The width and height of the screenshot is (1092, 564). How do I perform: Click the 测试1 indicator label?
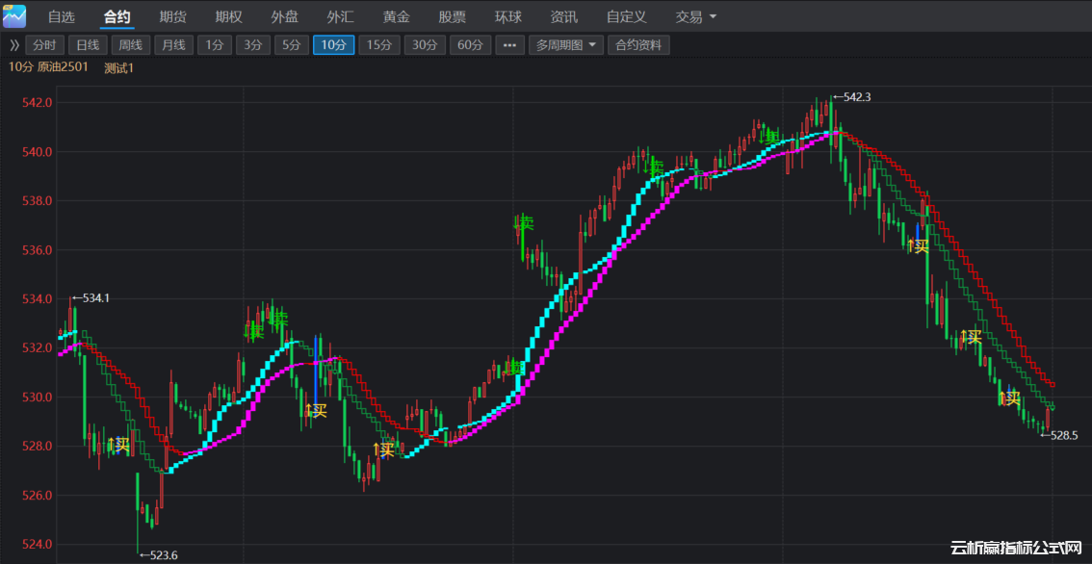tap(118, 68)
